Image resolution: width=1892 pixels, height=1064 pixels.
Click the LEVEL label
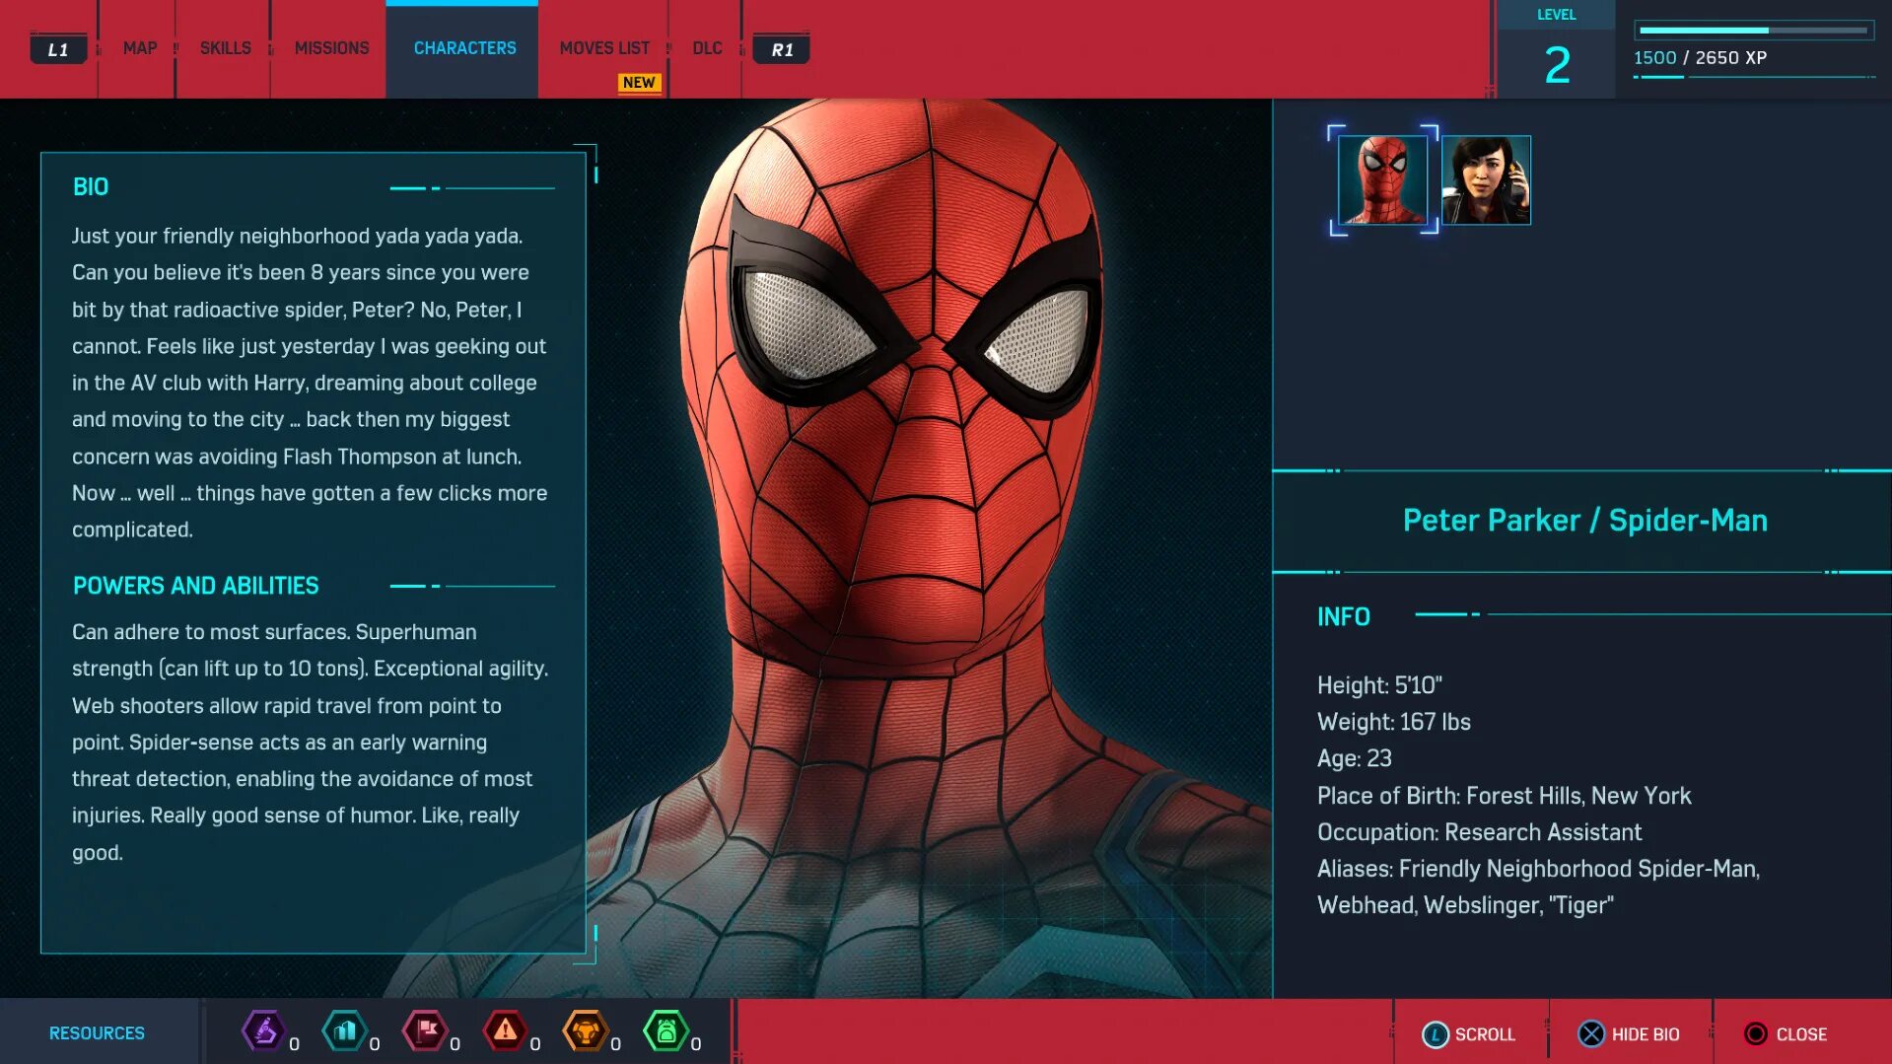click(x=1556, y=15)
